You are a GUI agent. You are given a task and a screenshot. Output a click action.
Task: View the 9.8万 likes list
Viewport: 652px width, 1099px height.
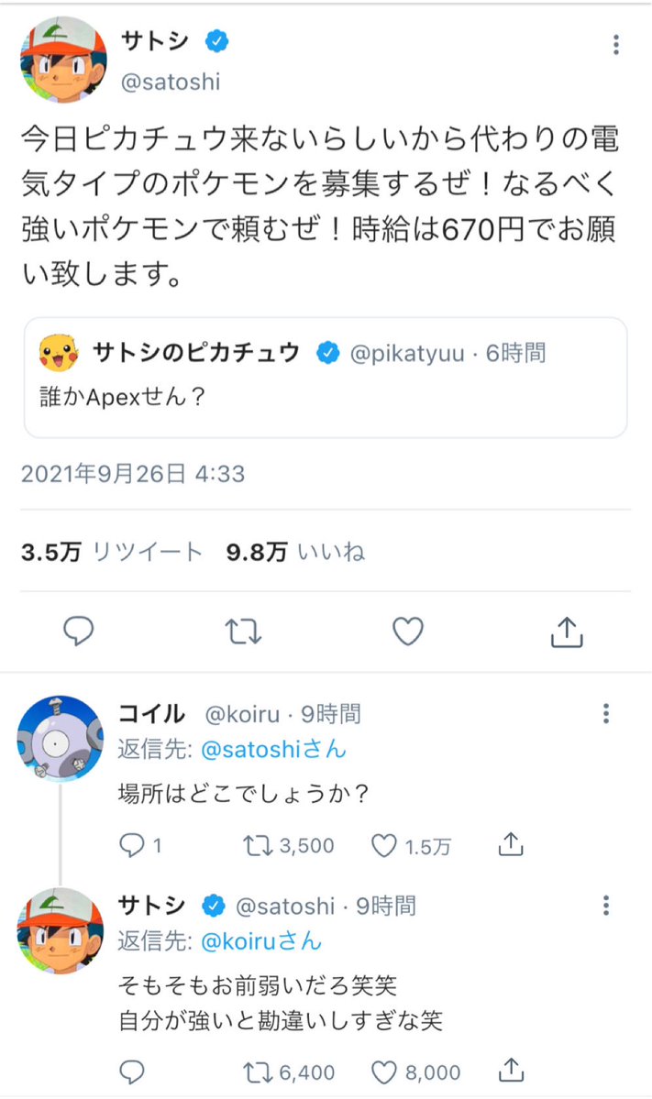pos(293,550)
